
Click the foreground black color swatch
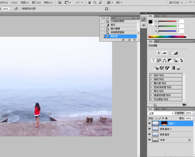[150, 22]
